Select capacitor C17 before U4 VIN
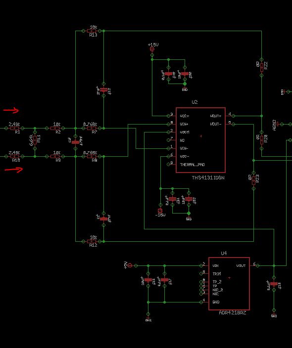This screenshot has width=292, height=348. pos(164,280)
